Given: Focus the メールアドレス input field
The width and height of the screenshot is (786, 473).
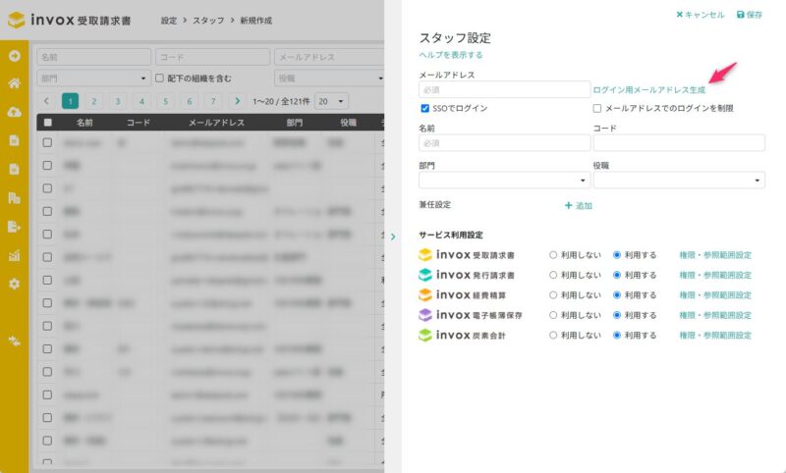Looking at the screenshot, I should tap(504, 89).
